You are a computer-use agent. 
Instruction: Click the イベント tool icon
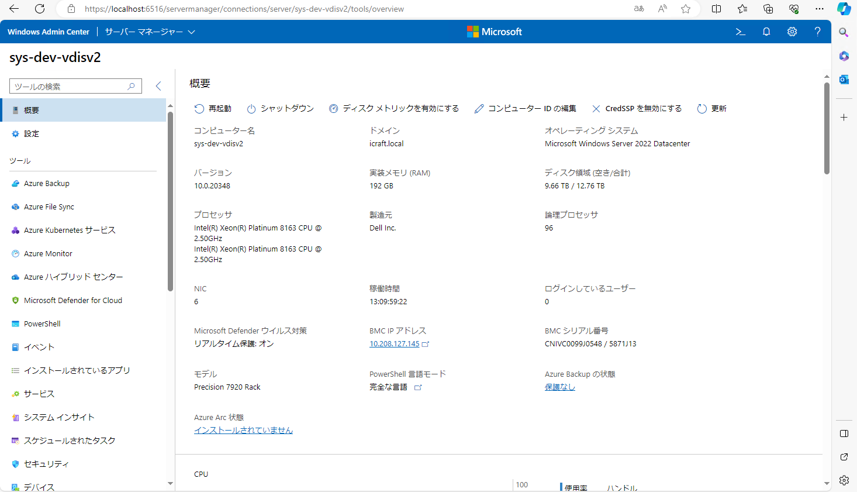[x=15, y=347]
